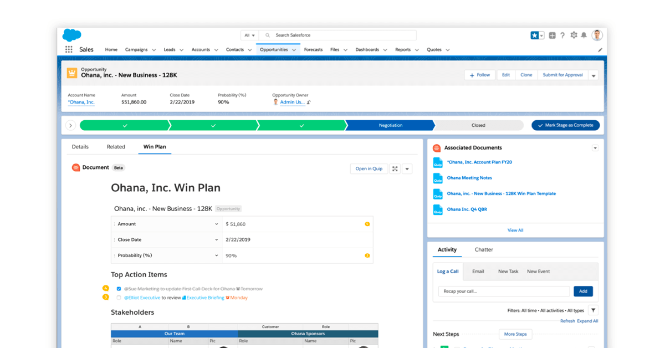Viewport: 665px width, 348px height.
Task: Open the Notifications bell icon
Action: click(x=584, y=35)
